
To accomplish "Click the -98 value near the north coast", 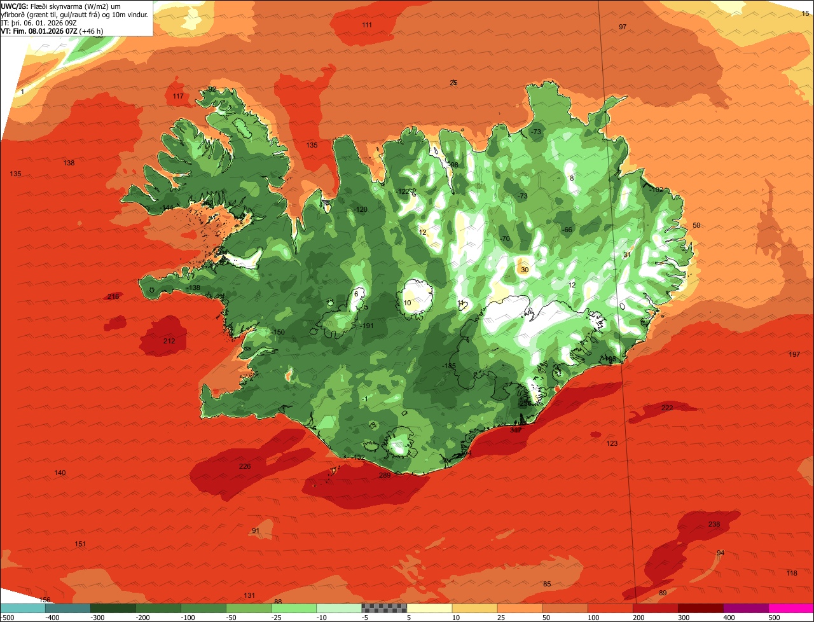I will [x=453, y=165].
